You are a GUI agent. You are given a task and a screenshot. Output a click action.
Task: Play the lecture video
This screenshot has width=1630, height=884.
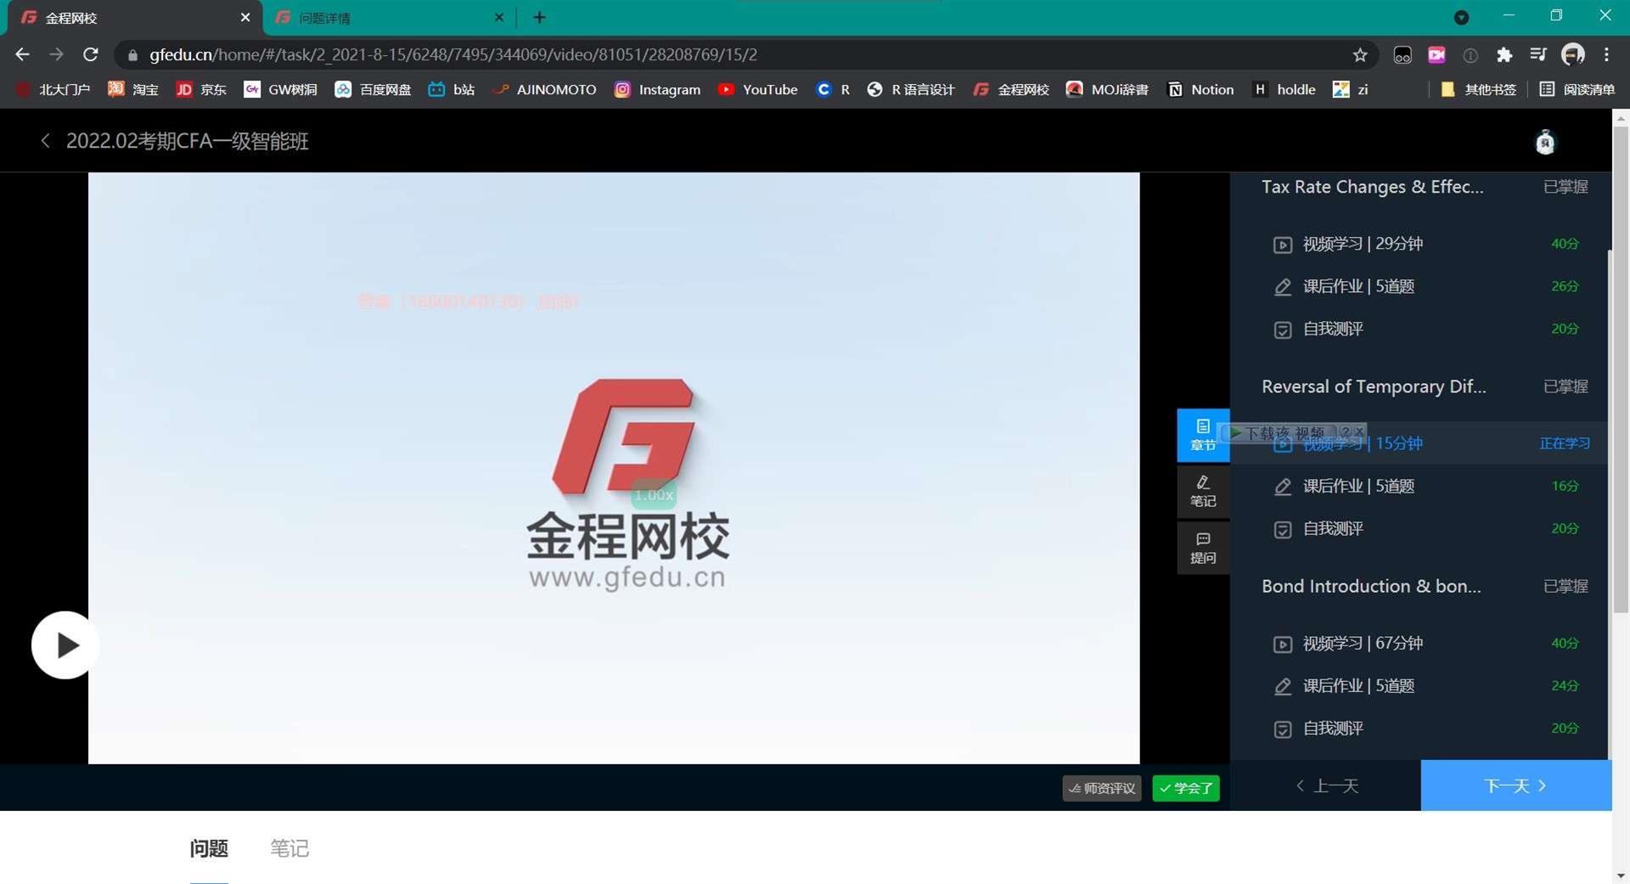tap(65, 645)
